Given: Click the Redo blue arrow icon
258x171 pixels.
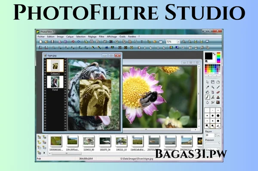Looking at the screenshot, I should click(x=79, y=42).
